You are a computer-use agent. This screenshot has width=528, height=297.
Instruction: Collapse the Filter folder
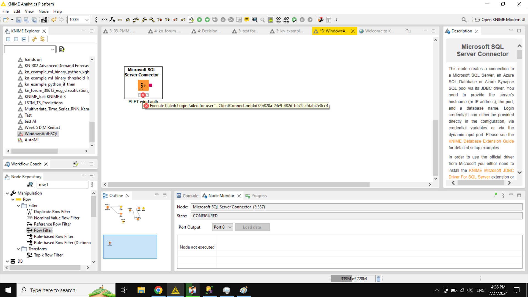tap(18, 206)
